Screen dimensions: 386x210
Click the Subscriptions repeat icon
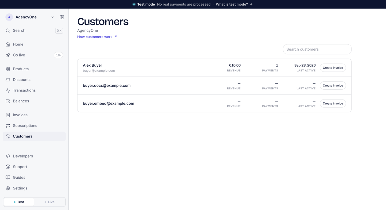point(8,126)
